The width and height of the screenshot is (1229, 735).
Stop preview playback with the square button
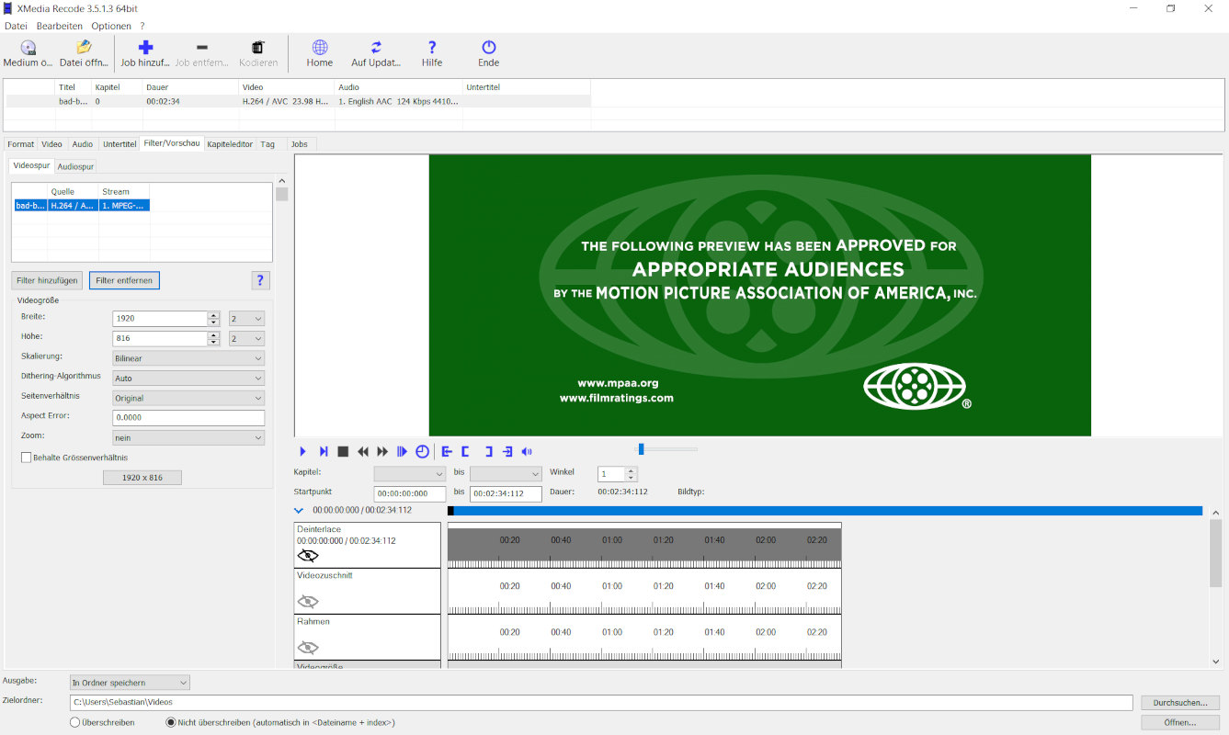pos(343,451)
